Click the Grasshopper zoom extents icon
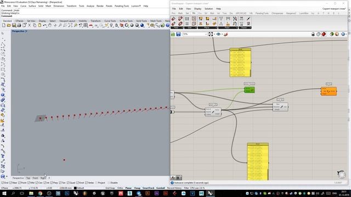The image size is (351, 197). 211,34
